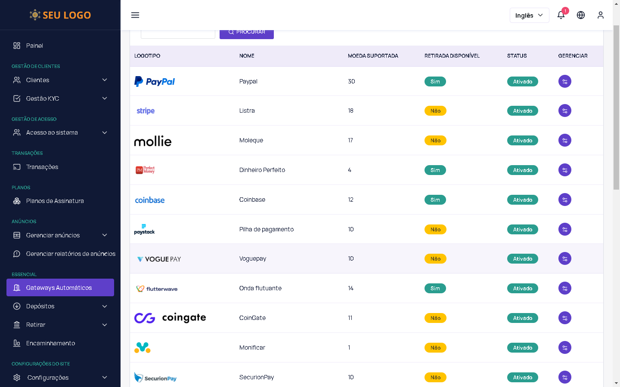Open the Inglês language dropdown

pyautogui.click(x=529, y=15)
